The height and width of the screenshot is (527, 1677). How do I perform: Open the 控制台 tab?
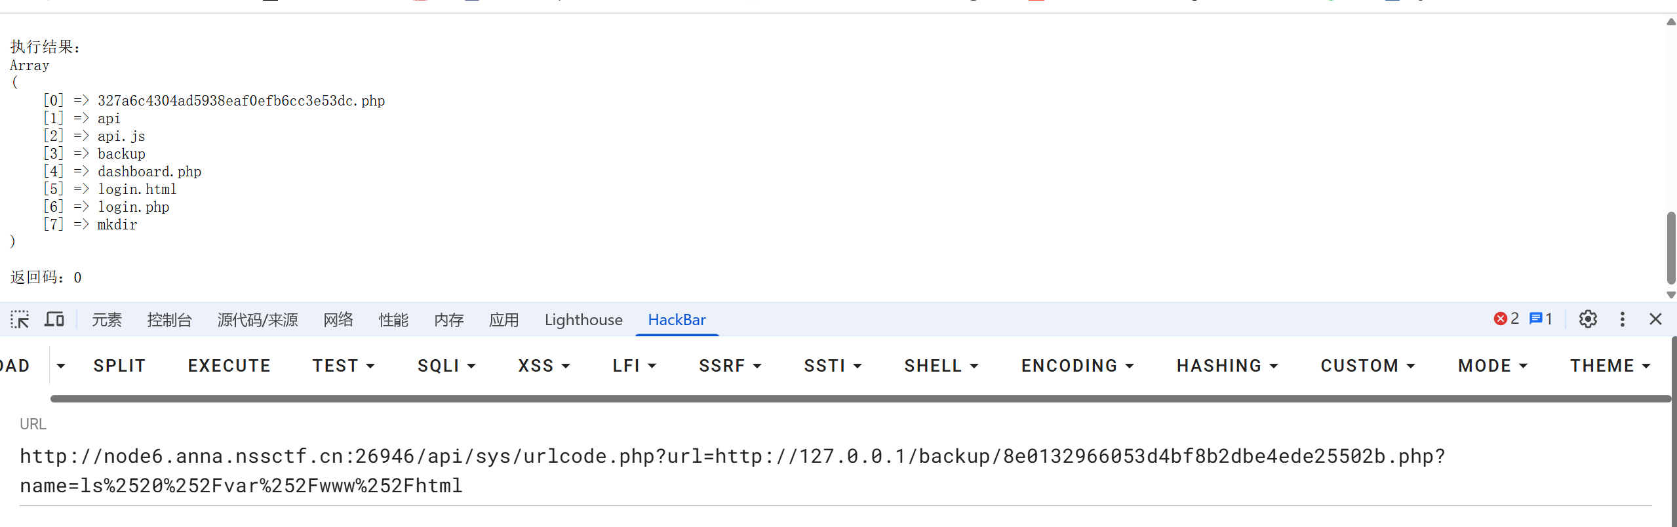click(169, 320)
